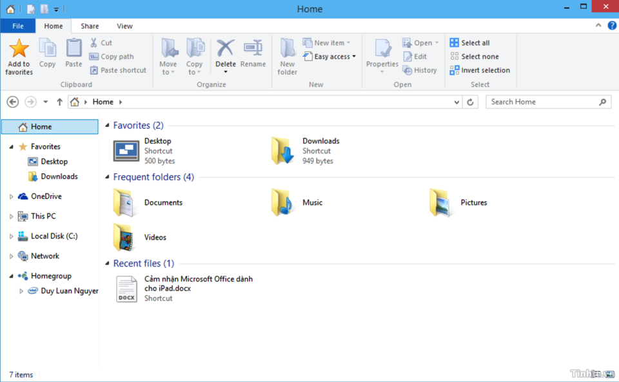Collapse the ribbon with the chevron toggle

tap(598, 26)
